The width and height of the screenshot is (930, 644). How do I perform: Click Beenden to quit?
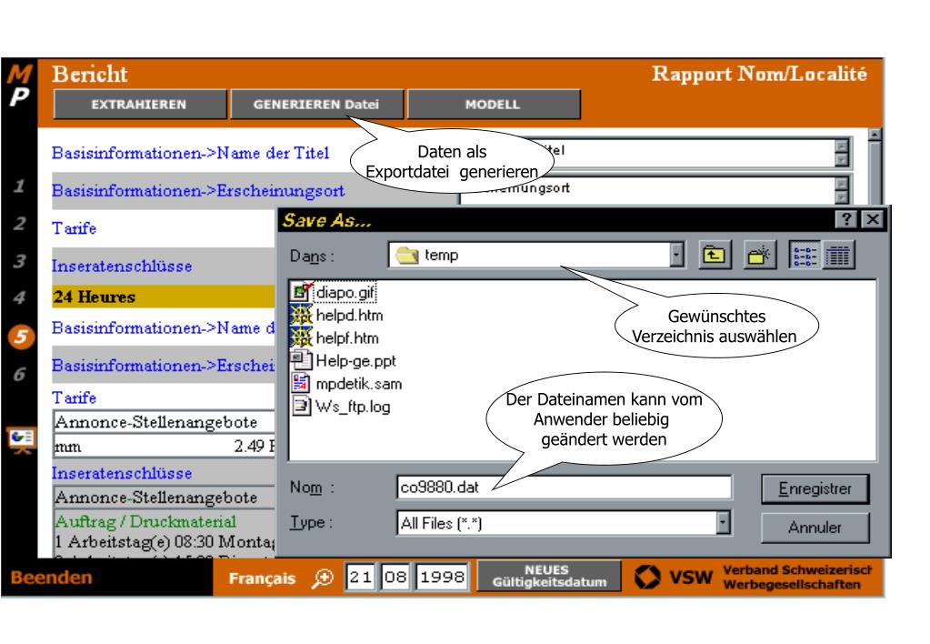tap(51, 578)
